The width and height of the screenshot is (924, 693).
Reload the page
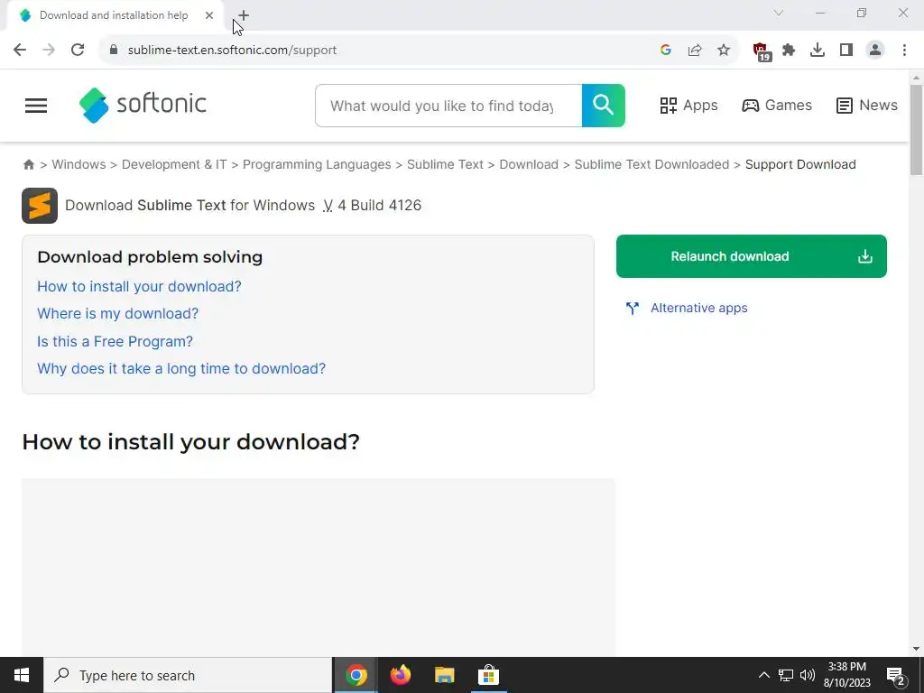(78, 51)
